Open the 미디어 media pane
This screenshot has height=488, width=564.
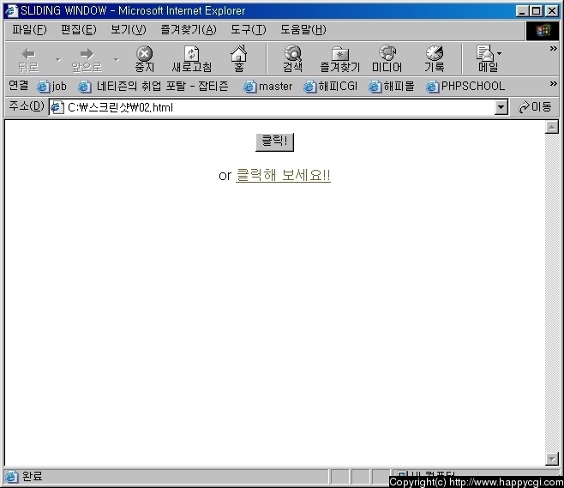click(387, 59)
